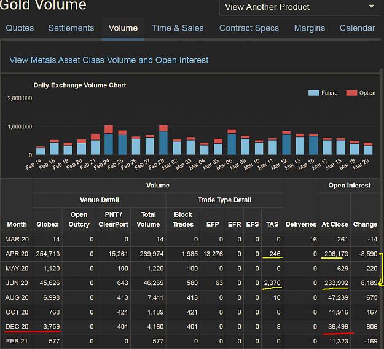384x349 pixels.
Task: Click DEC 20 Globex value 3,759
Action: point(52,327)
